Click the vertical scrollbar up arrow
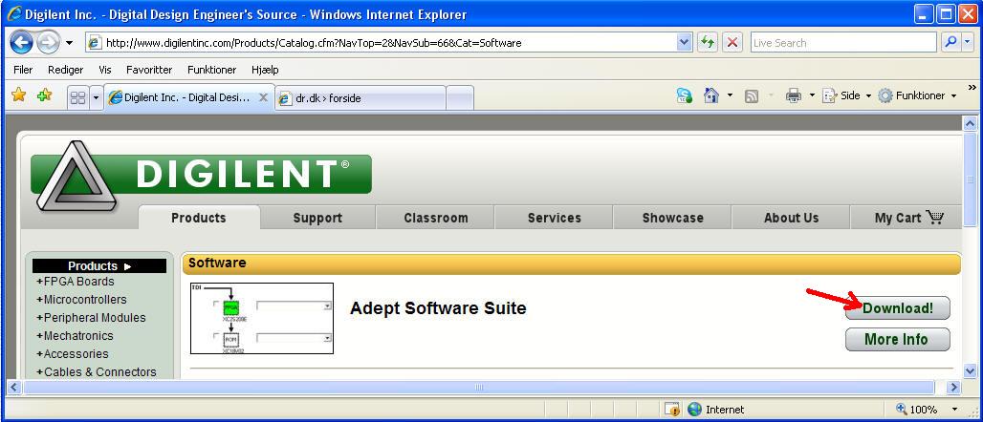This screenshot has height=422, width=983. 970,123
